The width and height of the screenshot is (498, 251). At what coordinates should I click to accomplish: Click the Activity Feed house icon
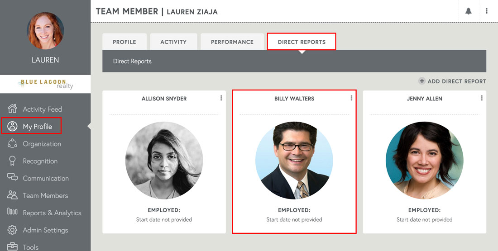click(x=12, y=109)
